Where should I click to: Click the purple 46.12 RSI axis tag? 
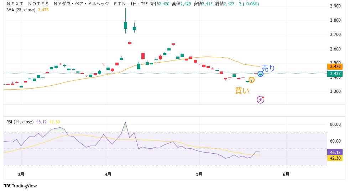pyautogui.click(x=335, y=152)
